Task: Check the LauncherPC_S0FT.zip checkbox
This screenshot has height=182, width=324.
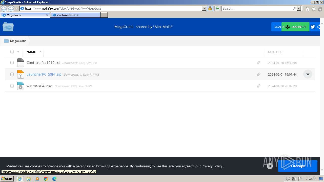Action: [x=12, y=74]
